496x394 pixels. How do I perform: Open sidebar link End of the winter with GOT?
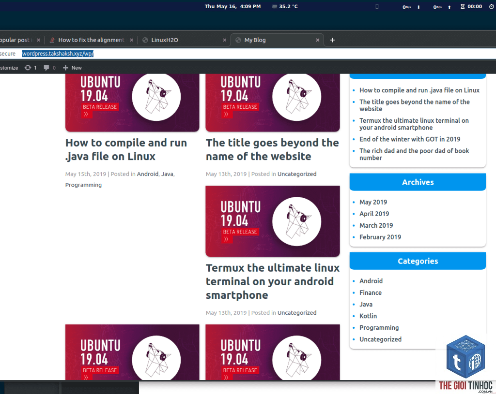[410, 139]
